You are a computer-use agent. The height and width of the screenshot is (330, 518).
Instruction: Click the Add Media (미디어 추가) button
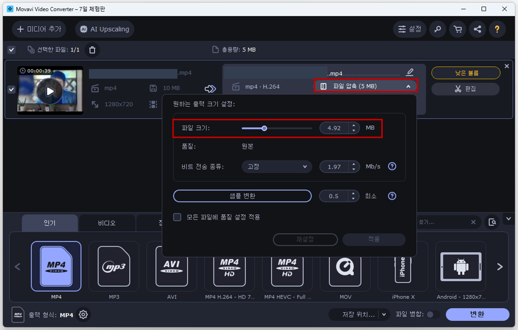point(39,29)
